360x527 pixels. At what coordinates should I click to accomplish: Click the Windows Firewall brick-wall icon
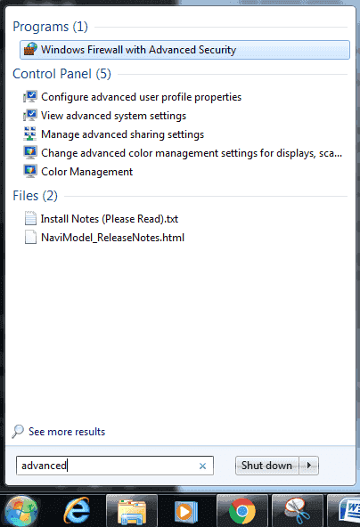pos(30,49)
